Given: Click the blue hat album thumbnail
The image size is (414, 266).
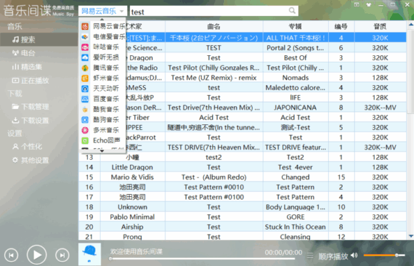Looking at the screenshot, I should [89, 254].
